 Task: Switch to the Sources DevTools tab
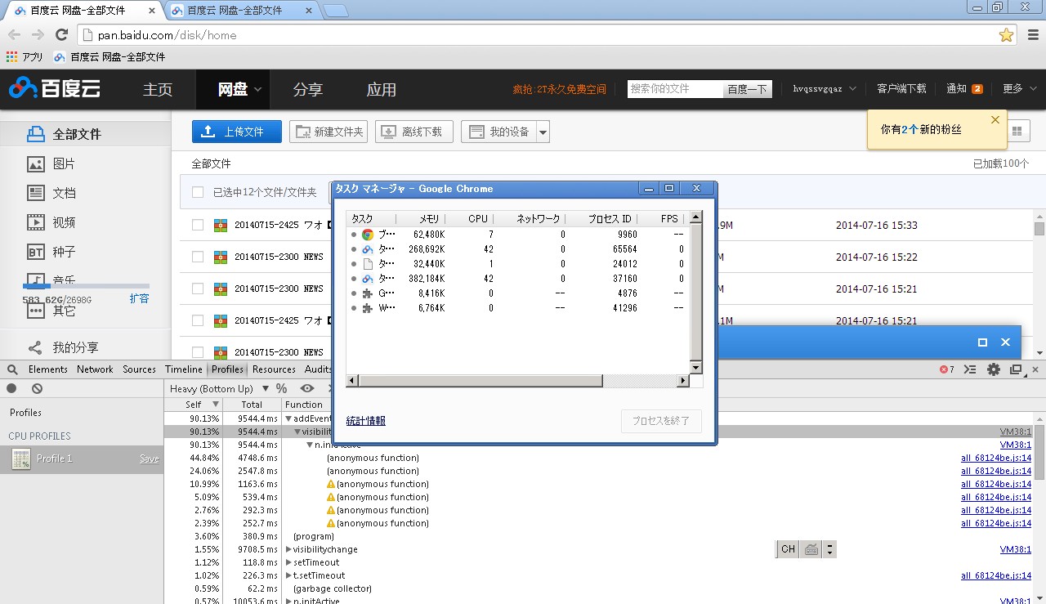coord(139,369)
